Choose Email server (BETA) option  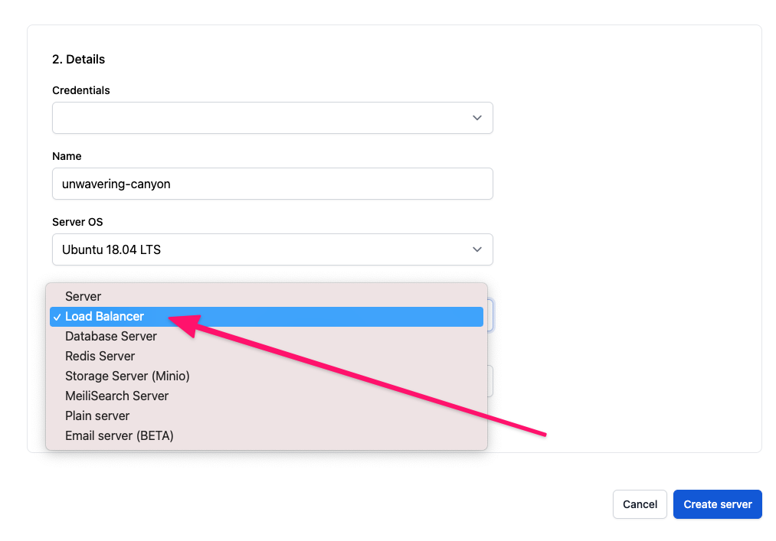point(267,435)
